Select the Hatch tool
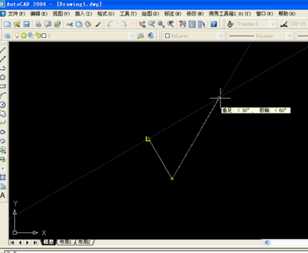This screenshot has height=253, width=308. point(3,178)
